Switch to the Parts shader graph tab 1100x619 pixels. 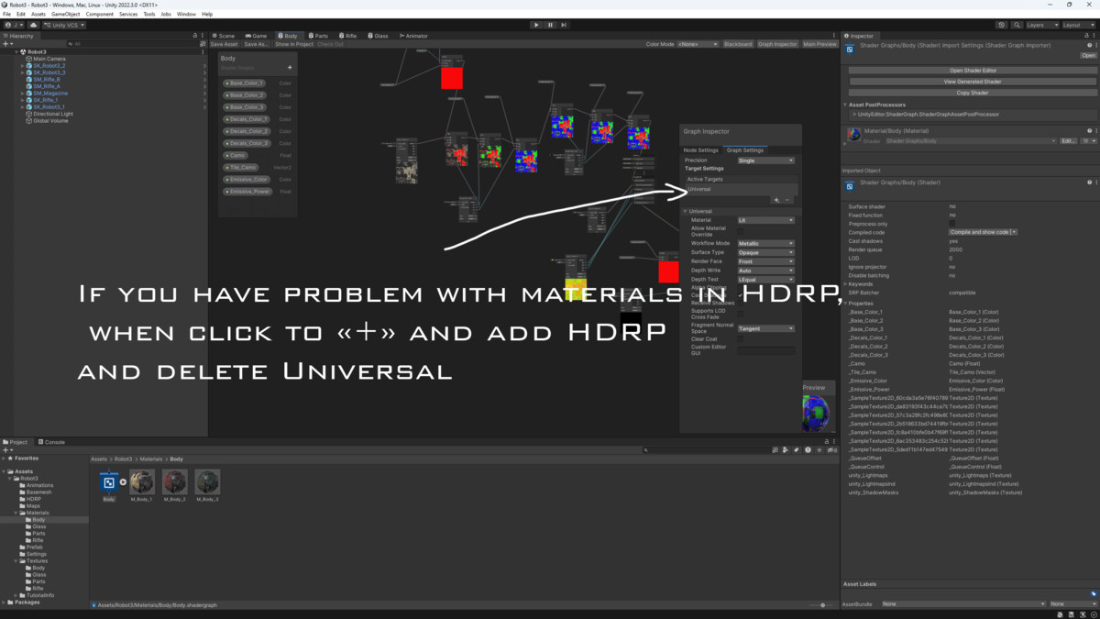coord(318,36)
